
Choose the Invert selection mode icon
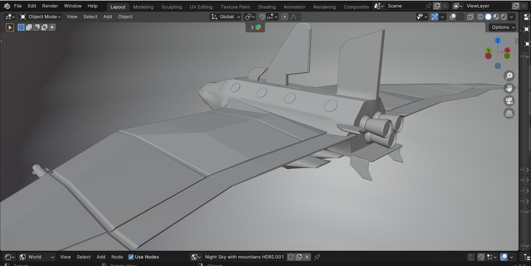tap(44, 27)
